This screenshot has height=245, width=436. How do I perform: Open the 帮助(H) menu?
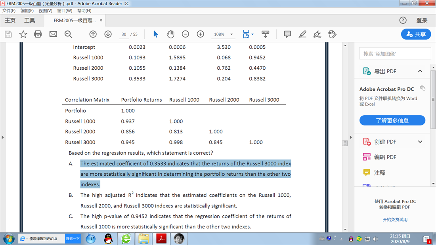(84, 11)
